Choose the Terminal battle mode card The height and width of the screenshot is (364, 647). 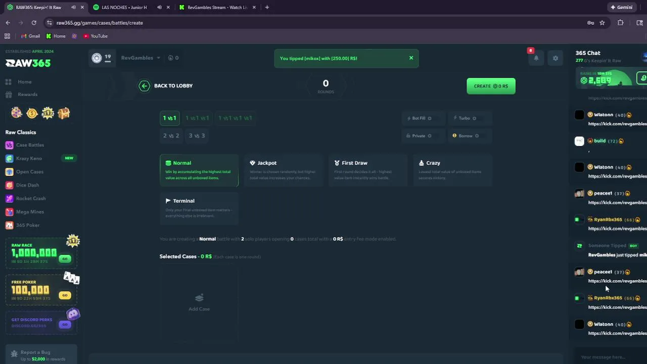[199, 208]
